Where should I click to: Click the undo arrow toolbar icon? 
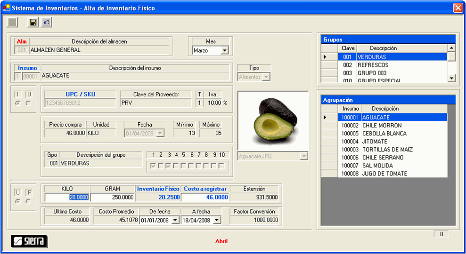point(46,22)
